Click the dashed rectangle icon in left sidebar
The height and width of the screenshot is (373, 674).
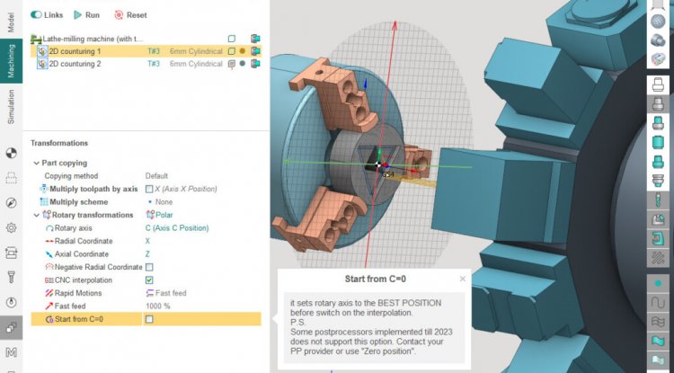click(12, 178)
